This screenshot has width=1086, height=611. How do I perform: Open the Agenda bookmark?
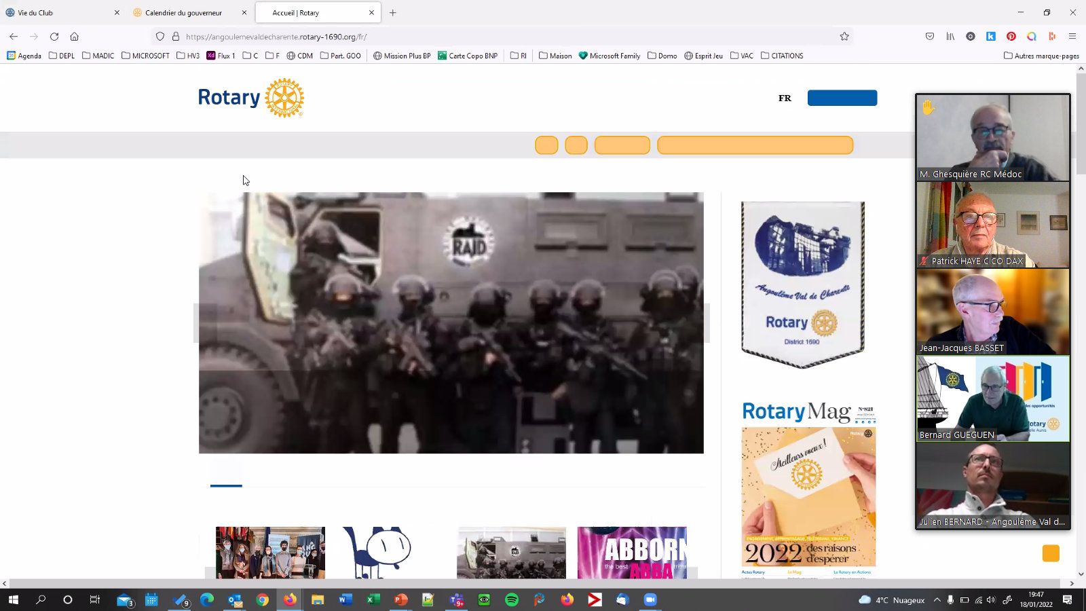24,56
